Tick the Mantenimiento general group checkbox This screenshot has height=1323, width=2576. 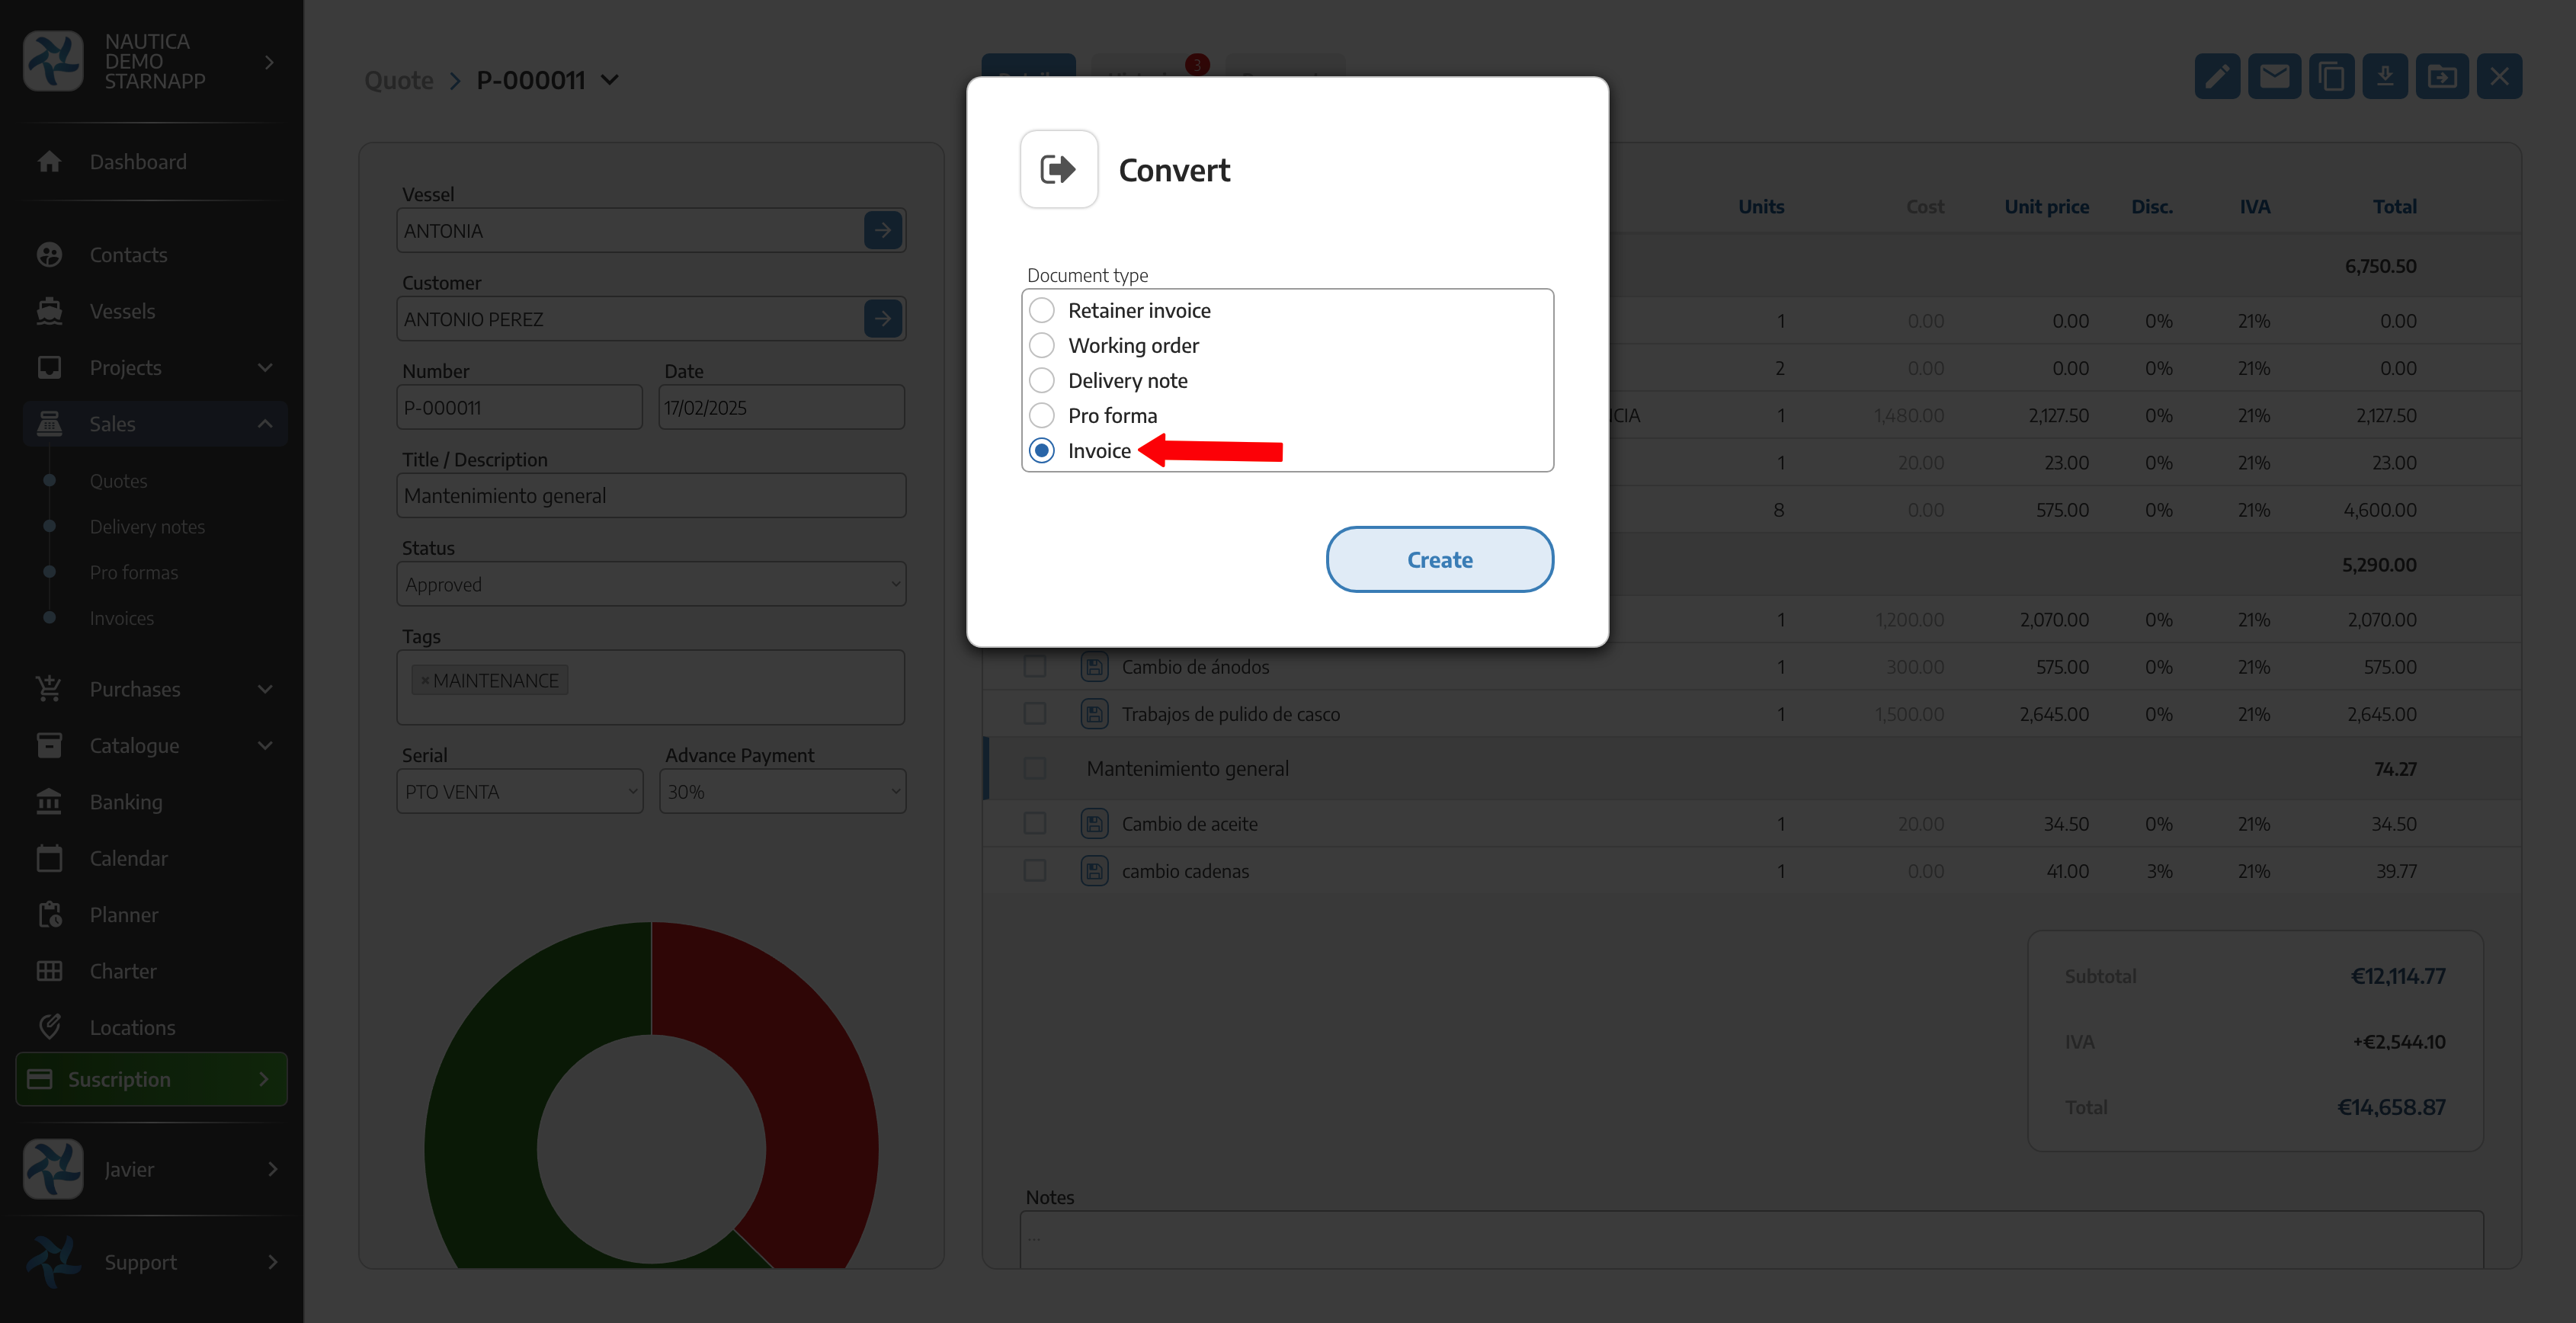1034,768
